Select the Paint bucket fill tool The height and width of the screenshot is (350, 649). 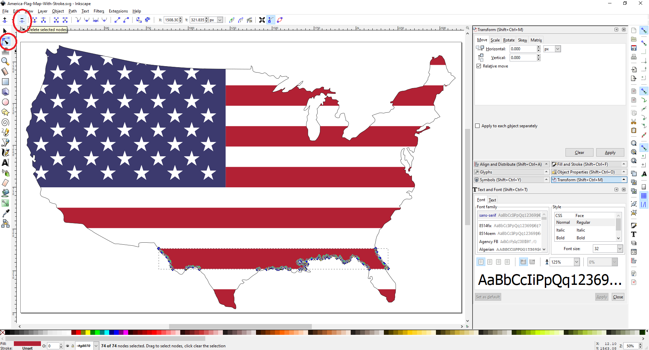[5, 193]
